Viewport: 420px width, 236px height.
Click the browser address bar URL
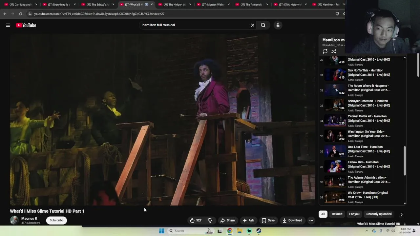99,14
